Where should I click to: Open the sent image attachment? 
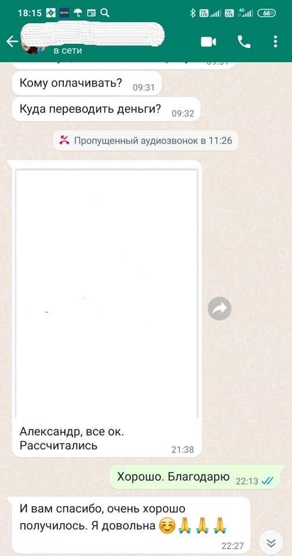tap(107, 294)
